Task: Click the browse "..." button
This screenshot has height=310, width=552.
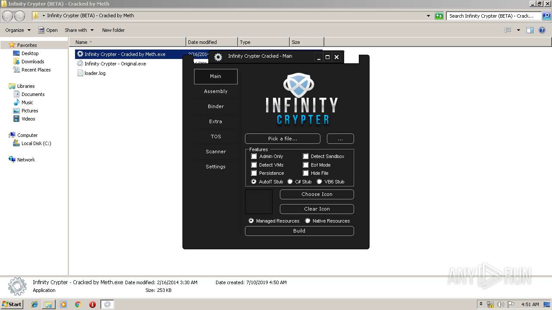Action: [340, 139]
